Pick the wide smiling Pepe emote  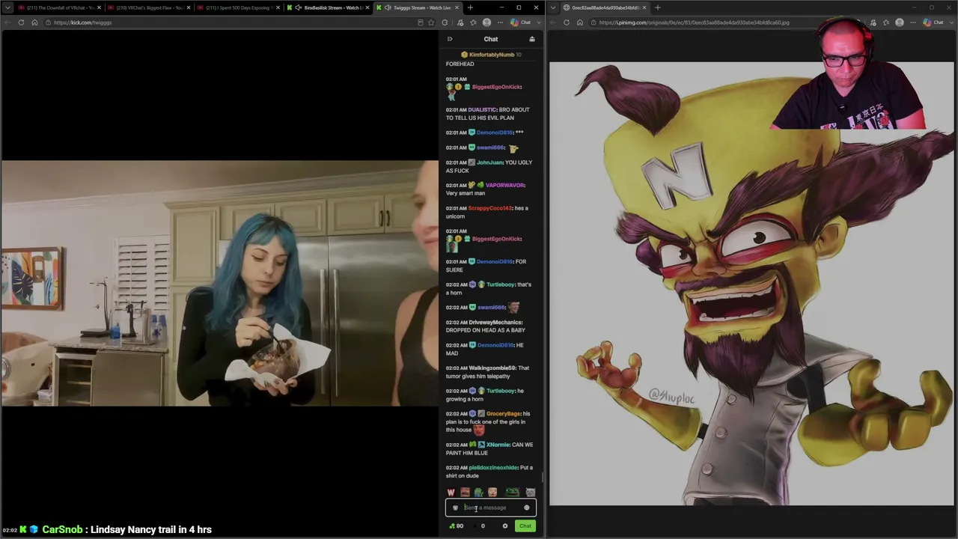point(512,492)
